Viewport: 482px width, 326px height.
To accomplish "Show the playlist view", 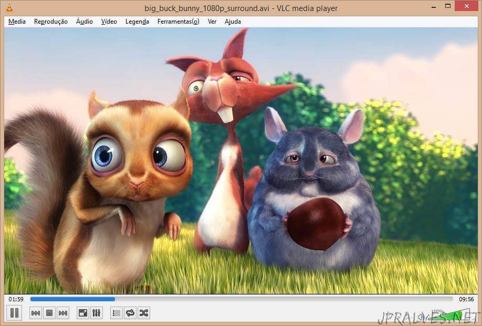I will point(117,313).
